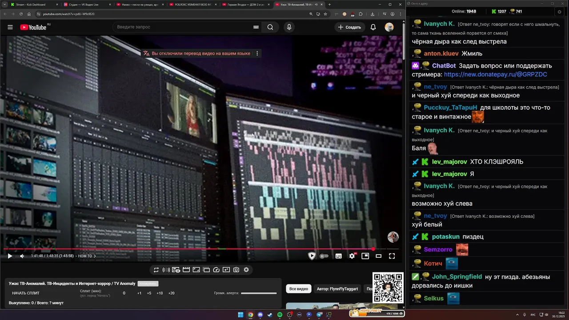569x320 pixels.
Task: Switch to the Герман Ягодка browser tab
Action: [247, 4]
